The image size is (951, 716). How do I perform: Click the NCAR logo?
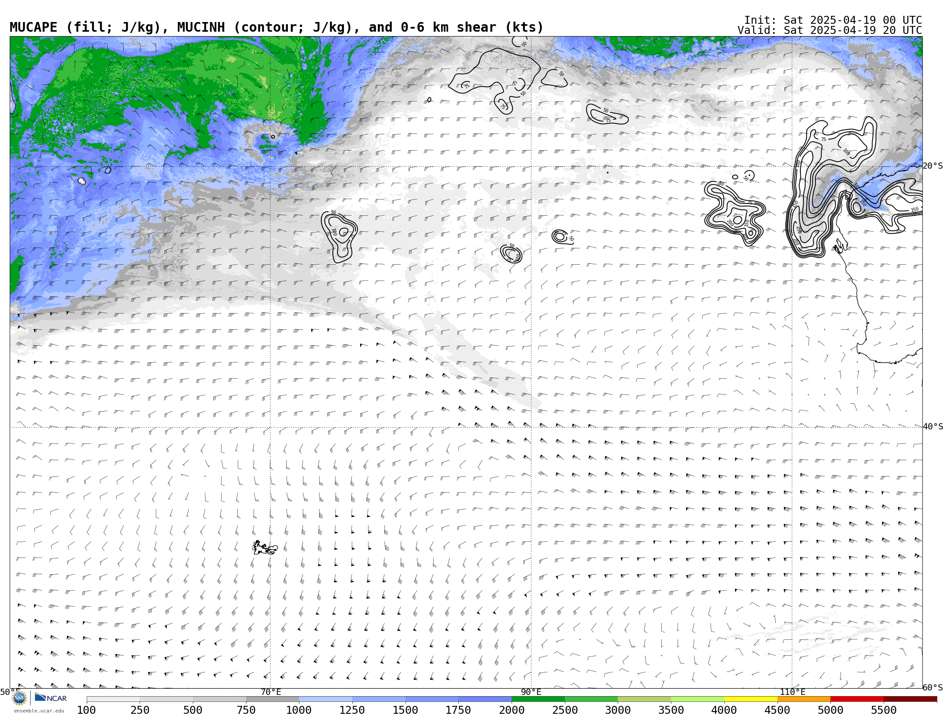pos(51,698)
